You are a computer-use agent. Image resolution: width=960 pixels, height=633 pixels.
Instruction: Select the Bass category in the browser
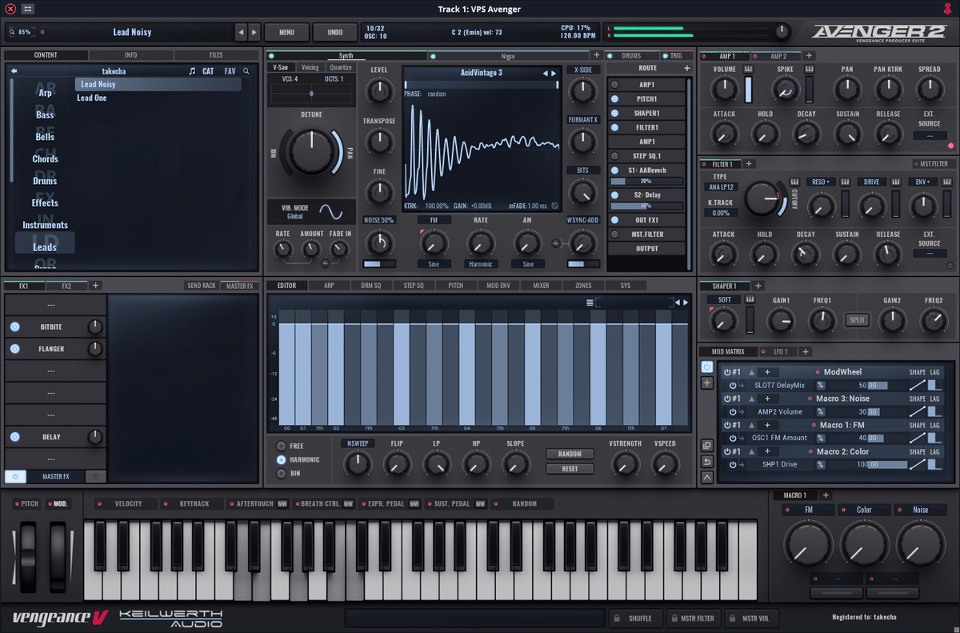pos(45,114)
